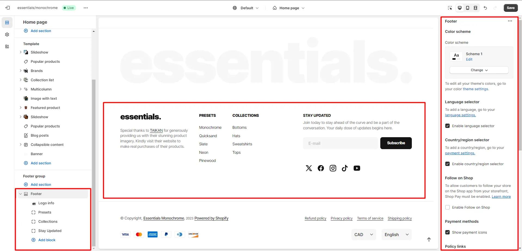Enable the Follow on Shop checkbox
This screenshot has width=522, height=251.
click(x=447, y=207)
